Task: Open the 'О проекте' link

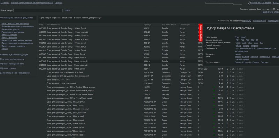Action: pyautogui.click(x=5, y=3)
